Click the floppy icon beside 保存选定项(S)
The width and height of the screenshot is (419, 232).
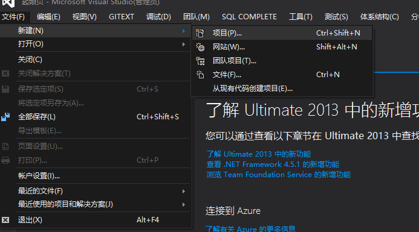point(5,89)
